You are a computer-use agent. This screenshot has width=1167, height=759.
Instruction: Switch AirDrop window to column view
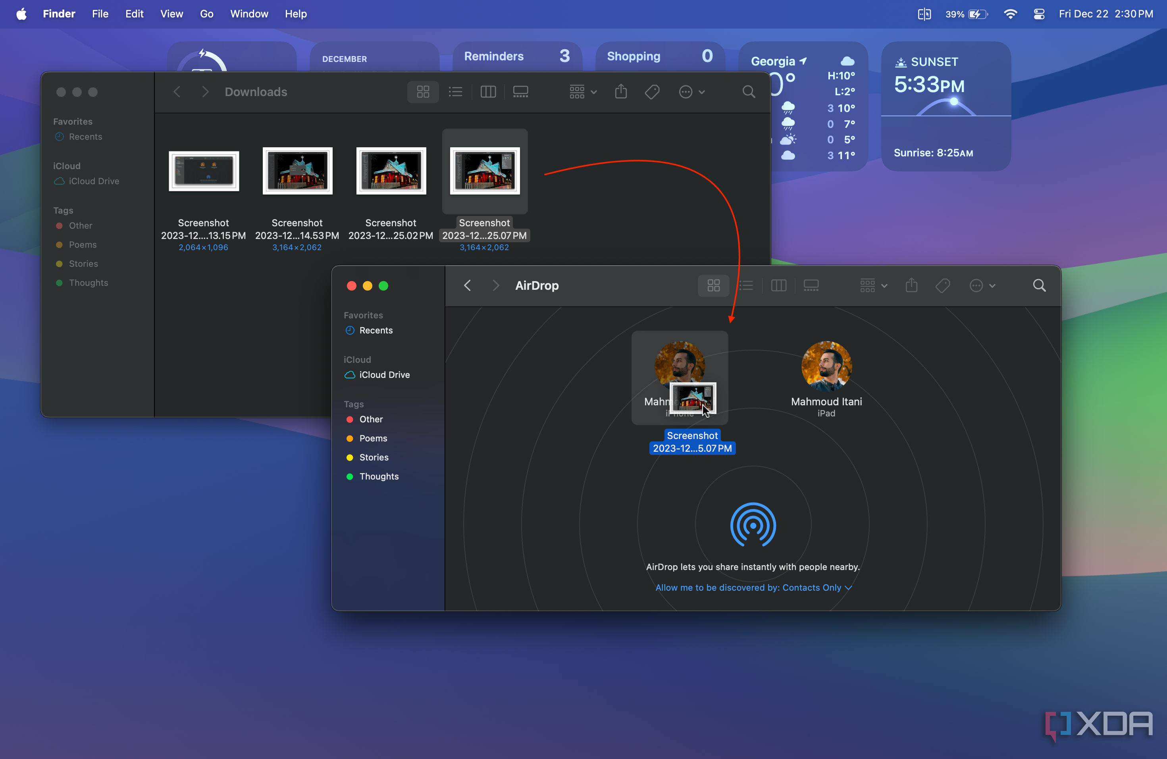779,285
